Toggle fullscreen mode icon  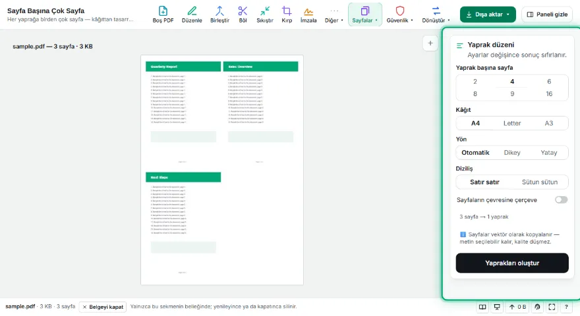click(x=552, y=307)
